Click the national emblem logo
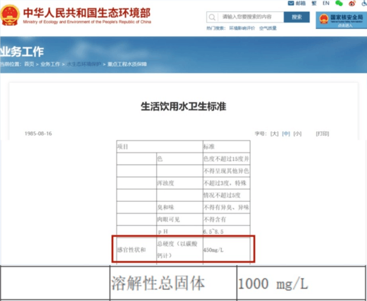This screenshot has width=367, height=301. (x=10, y=15)
